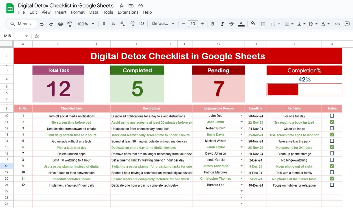Insert a link with chain icon

click(x=338, y=24)
